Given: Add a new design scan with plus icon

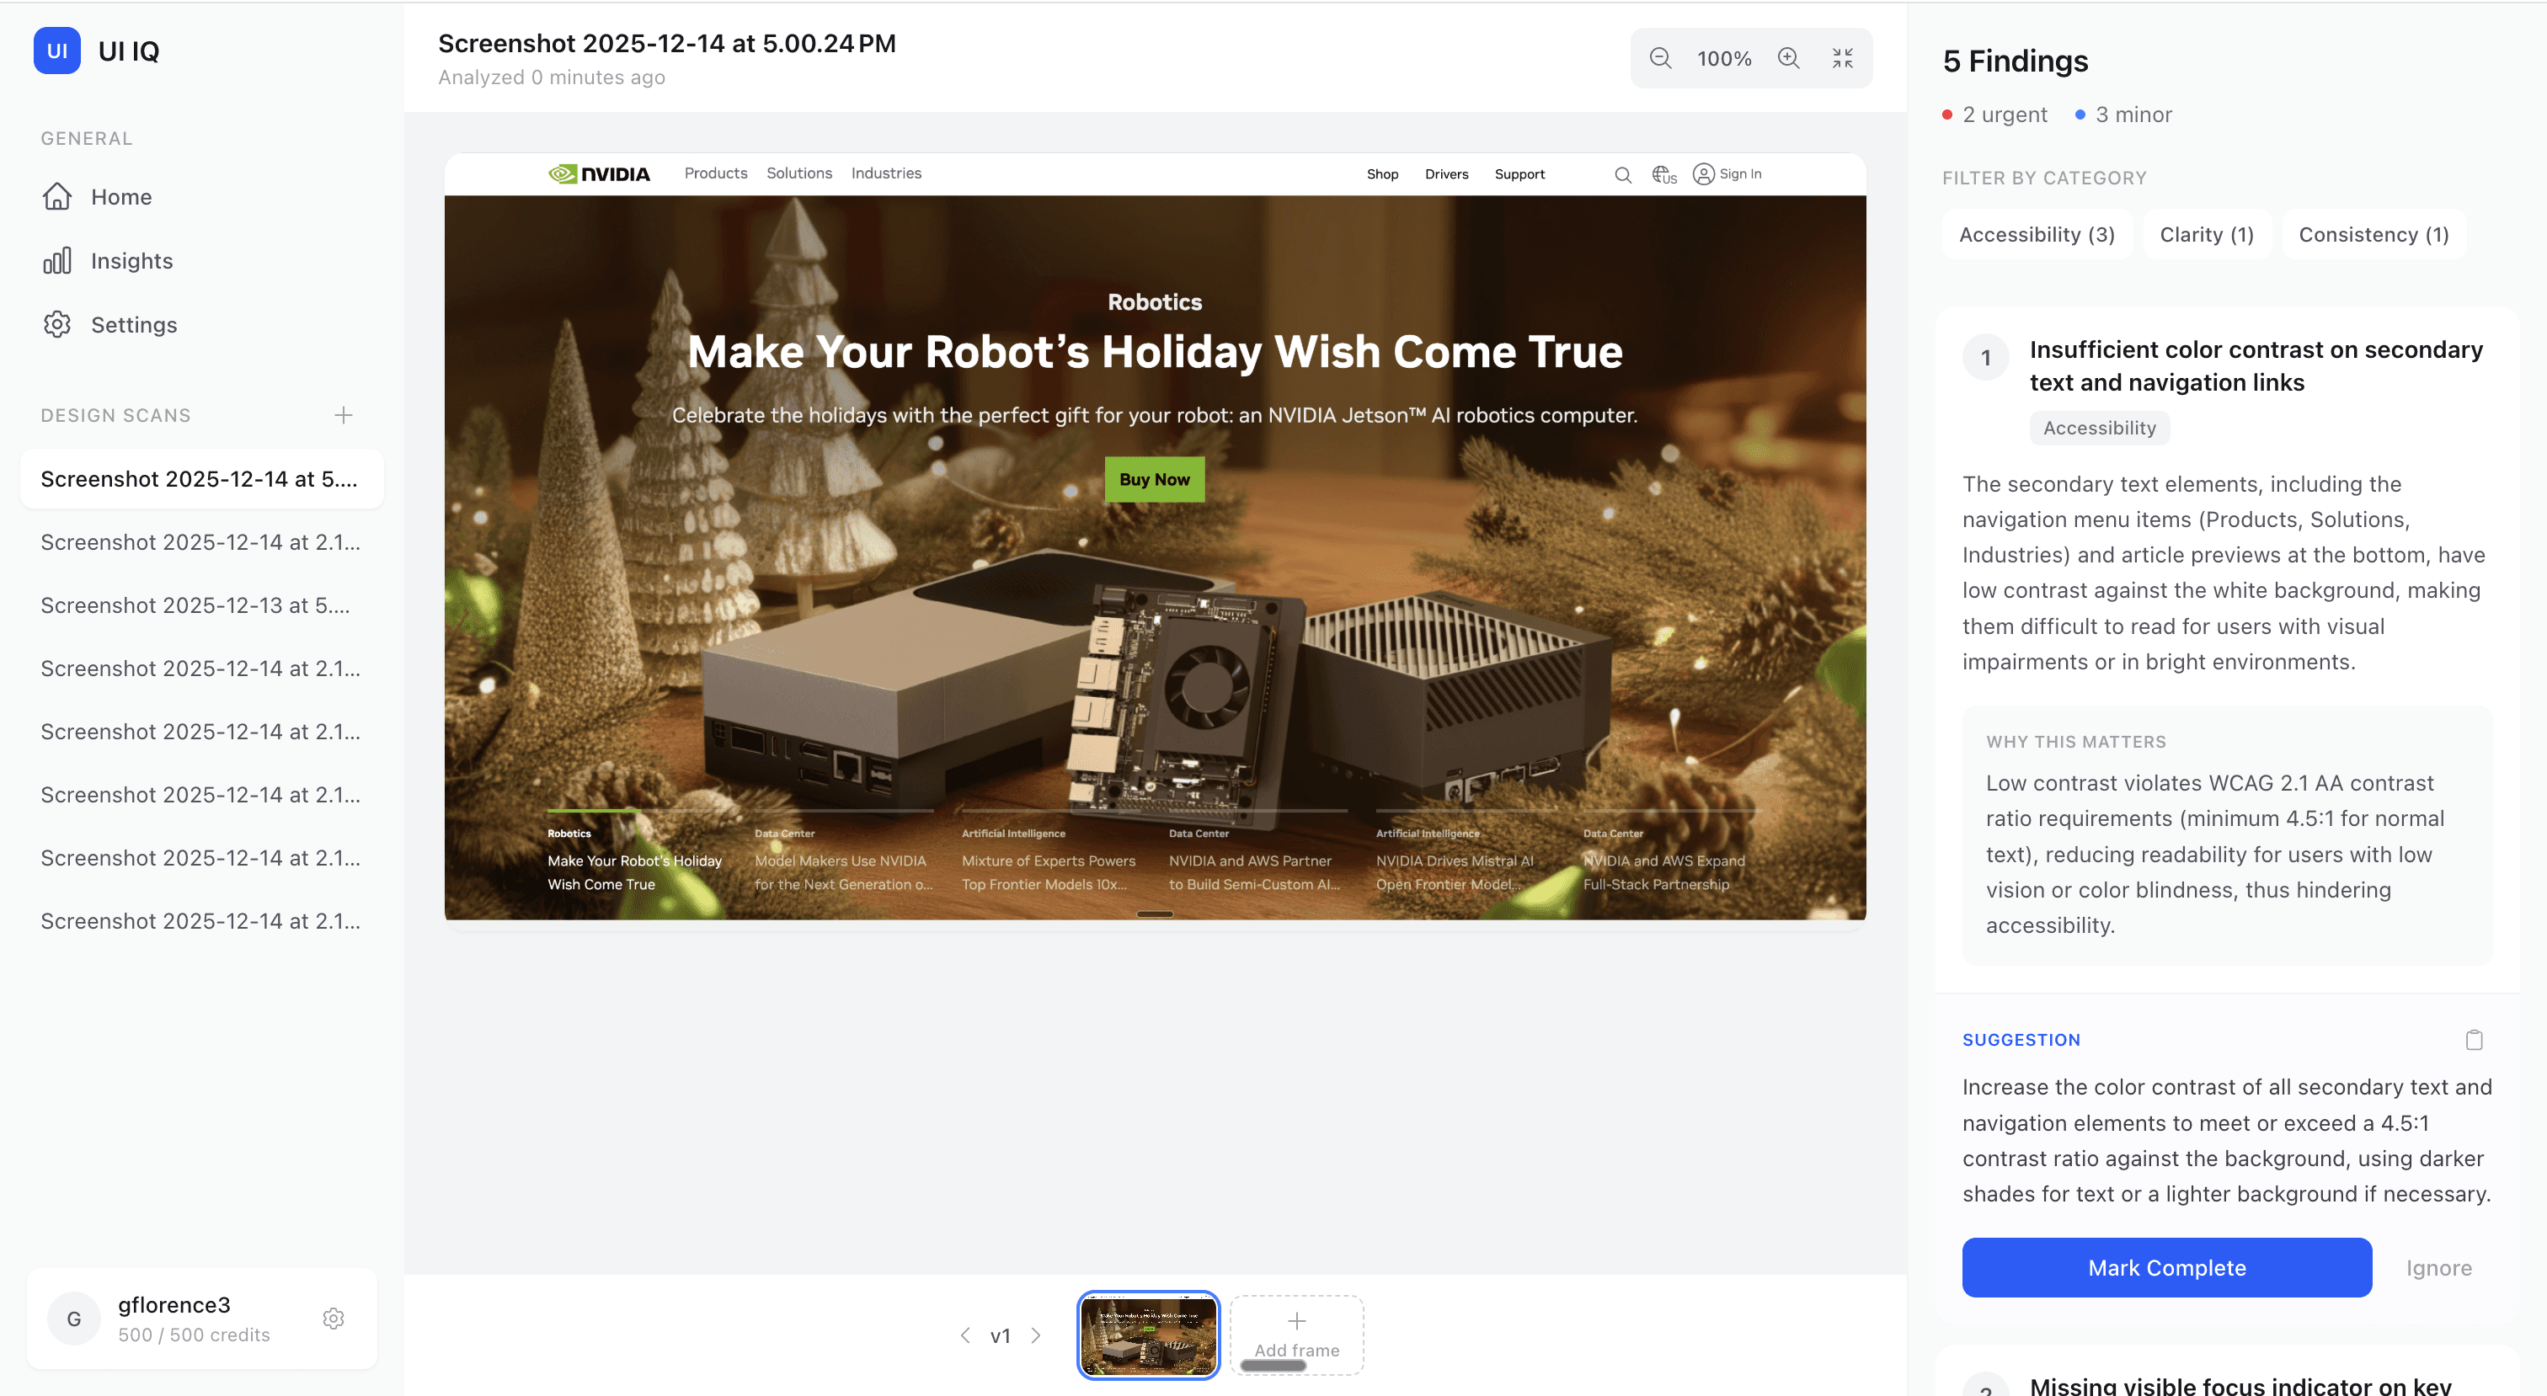Looking at the screenshot, I should [343, 415].
